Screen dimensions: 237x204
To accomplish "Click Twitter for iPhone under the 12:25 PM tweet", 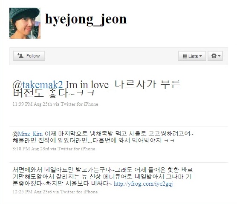I will [79, 192].
